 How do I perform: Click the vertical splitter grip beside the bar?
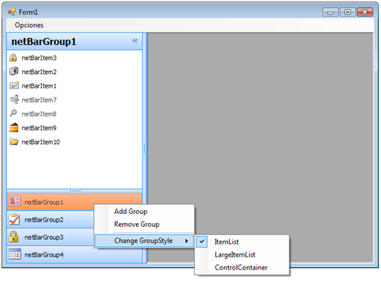[x=145, y=149]
